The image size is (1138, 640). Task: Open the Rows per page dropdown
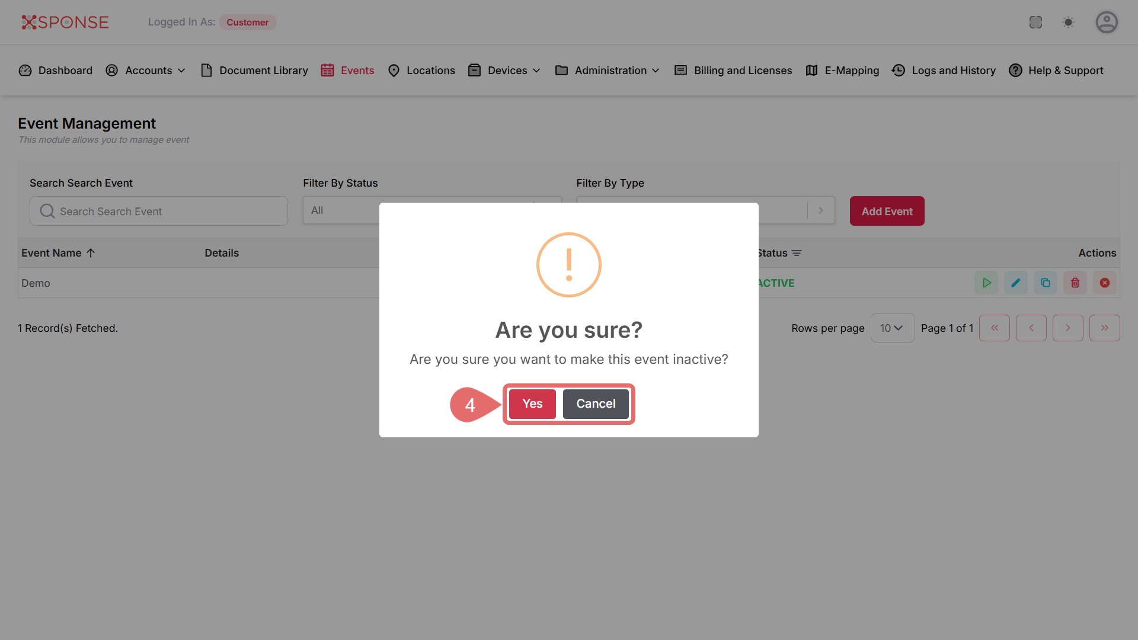(892, 328)
